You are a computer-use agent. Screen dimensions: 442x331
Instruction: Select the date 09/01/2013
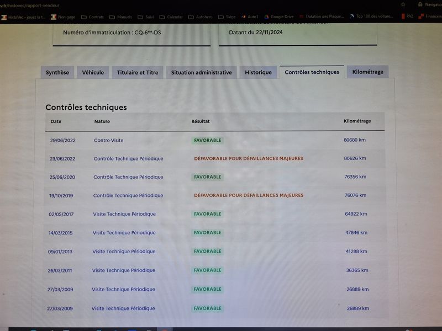[60, 252]
